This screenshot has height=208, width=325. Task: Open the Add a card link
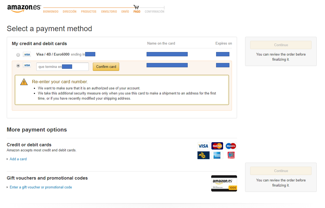click(x=18, y=159)
